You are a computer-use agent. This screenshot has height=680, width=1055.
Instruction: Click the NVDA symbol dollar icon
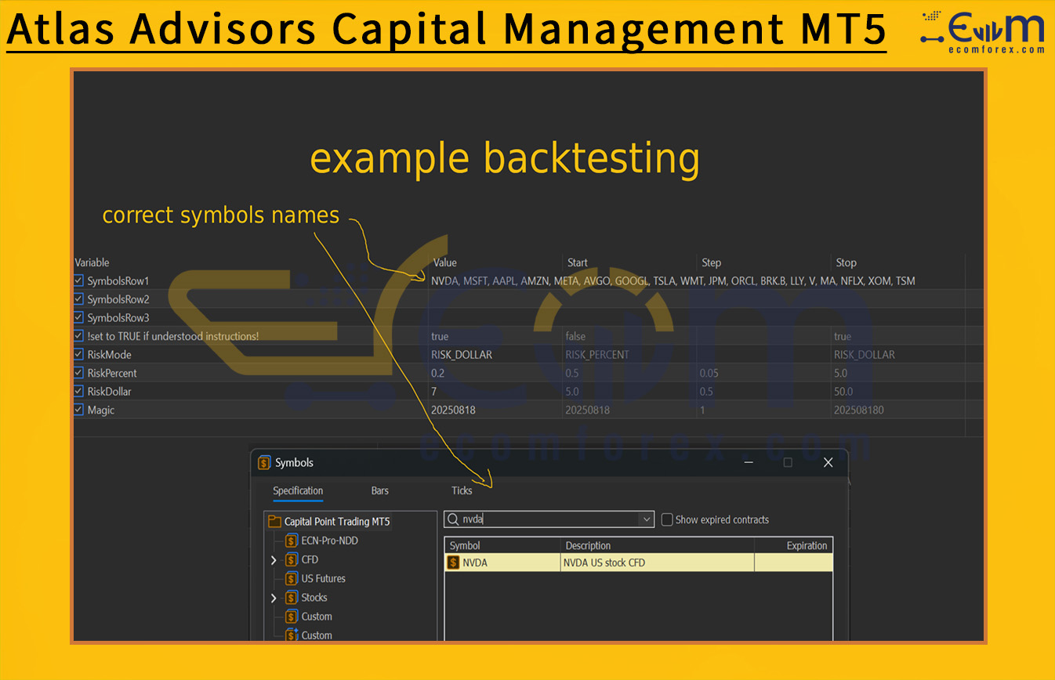(454, 562)
